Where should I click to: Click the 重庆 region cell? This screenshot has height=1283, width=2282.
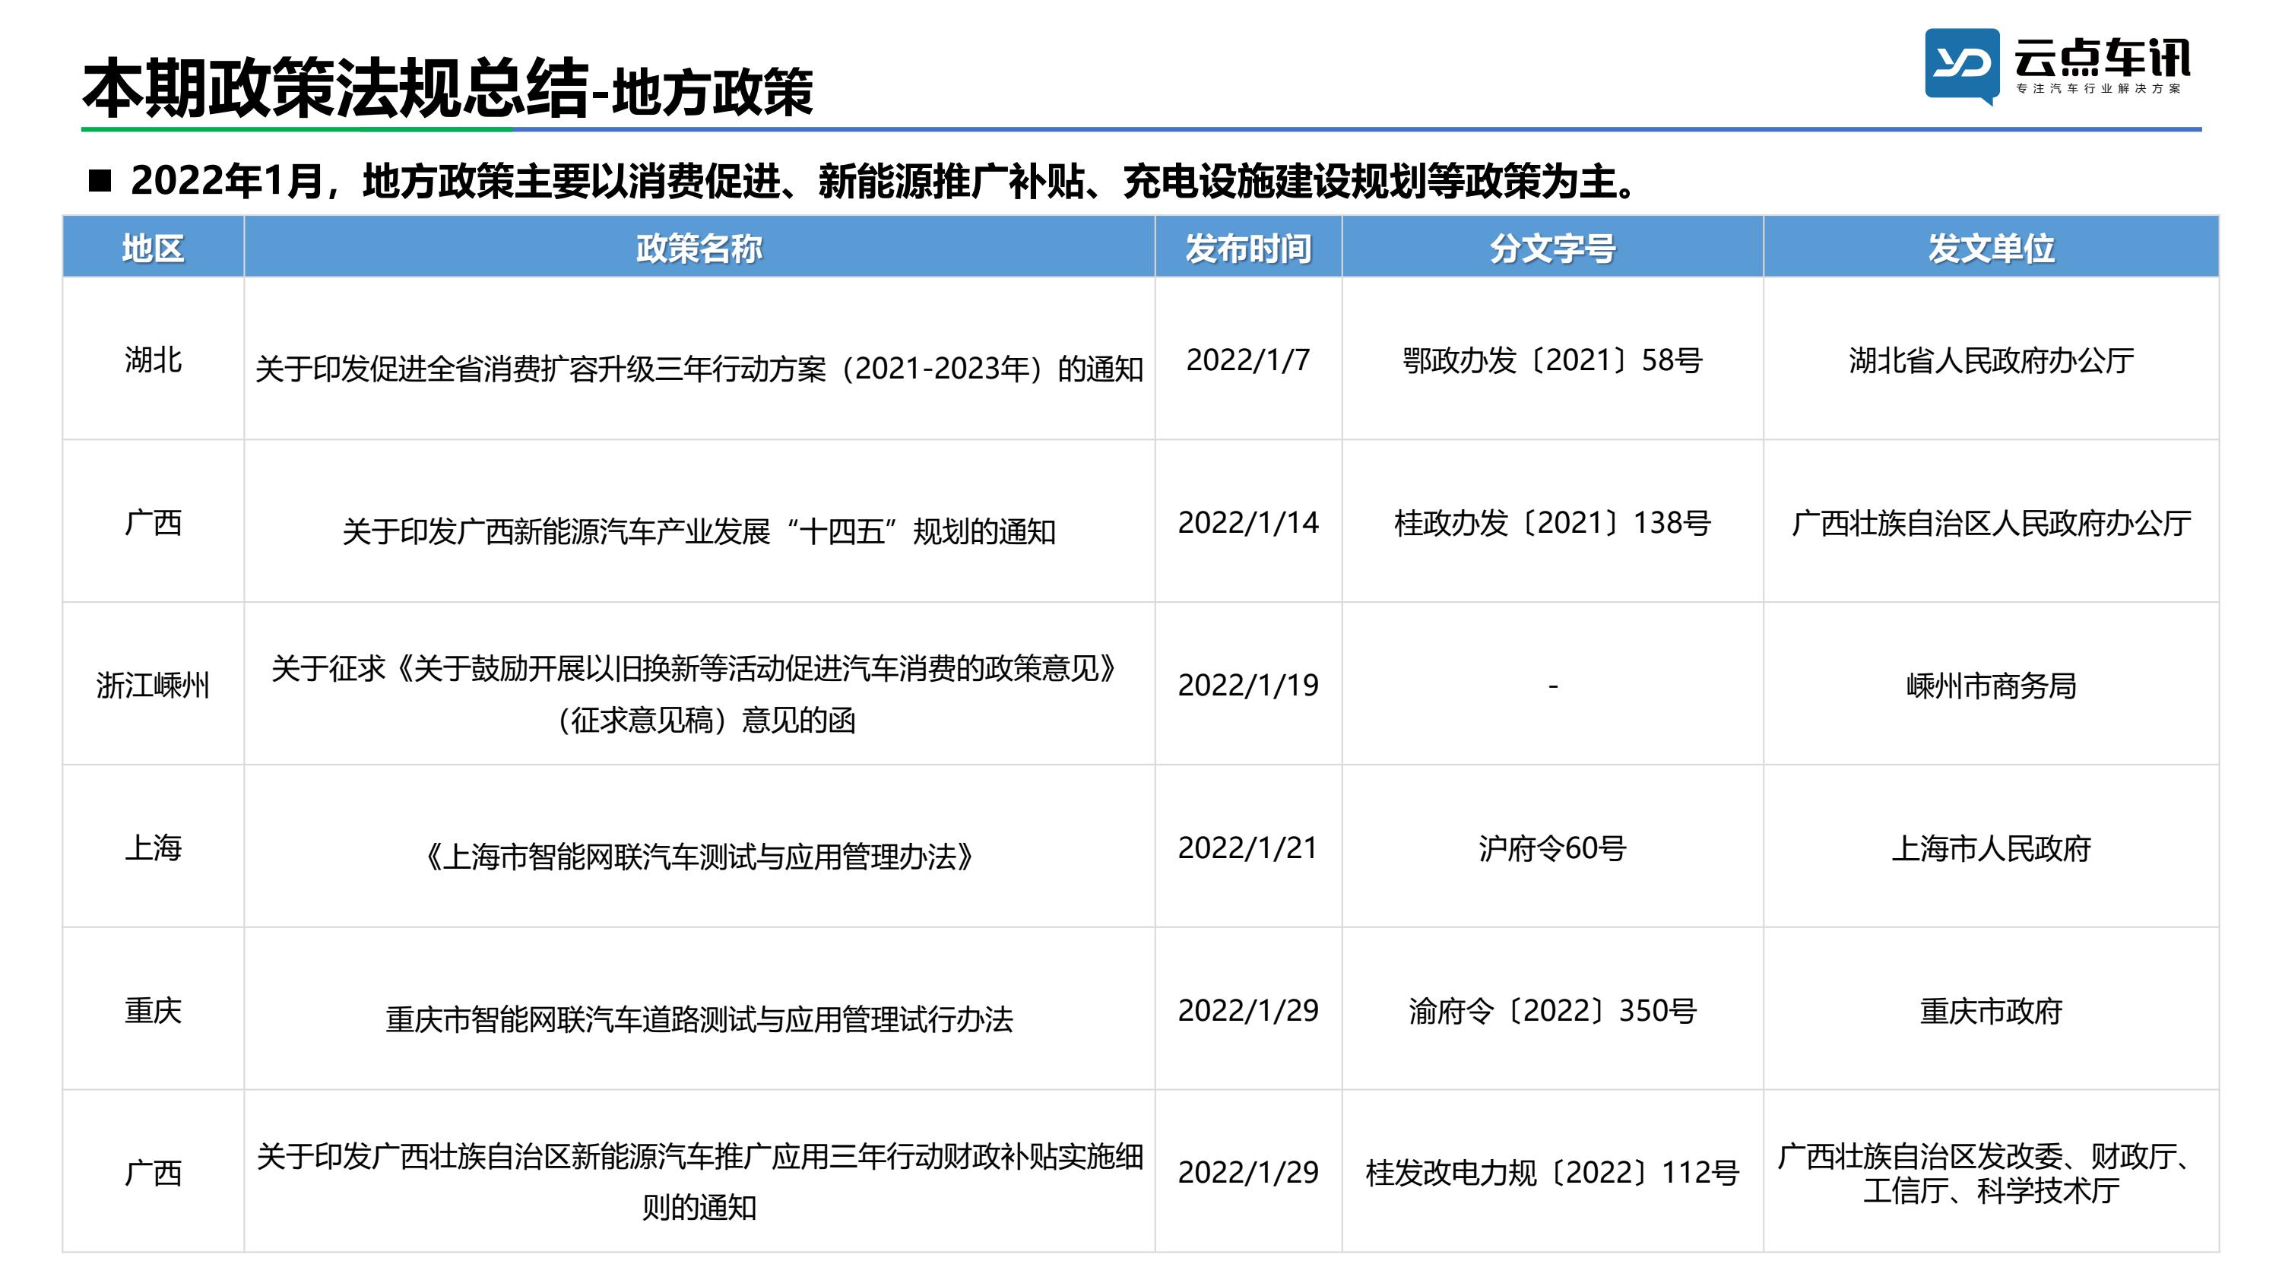pos(154,1010)
